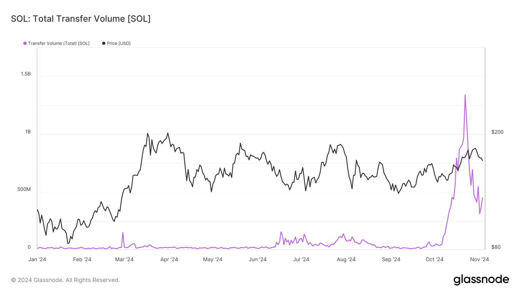Click the highest purple transfer volume spike peak
Viewport: 520px width, 293px height.
point(465,95)
